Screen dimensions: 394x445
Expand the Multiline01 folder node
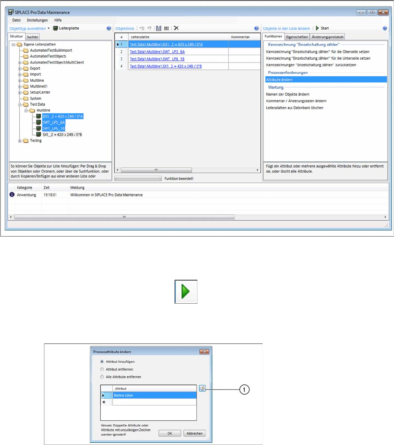coord(20,86)
